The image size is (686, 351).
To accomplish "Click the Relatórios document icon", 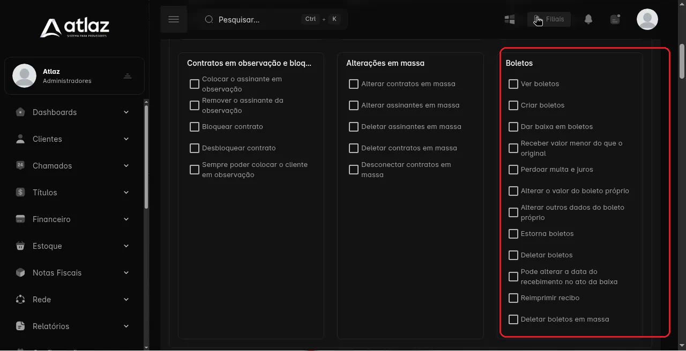I will pos(20,326).
